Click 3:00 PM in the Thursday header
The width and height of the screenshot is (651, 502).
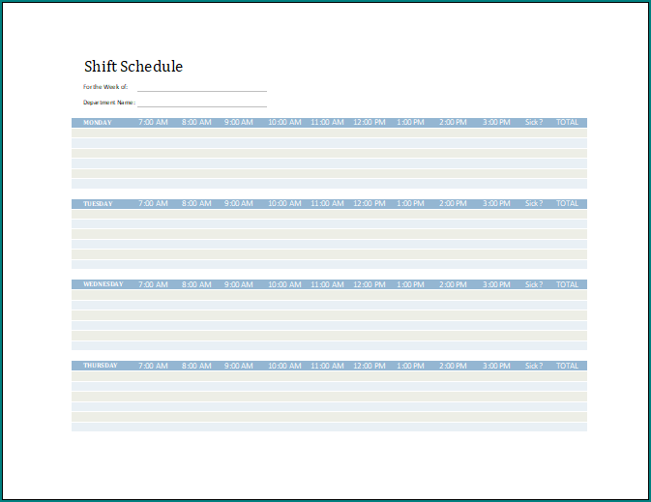click(x=496, y=366)
